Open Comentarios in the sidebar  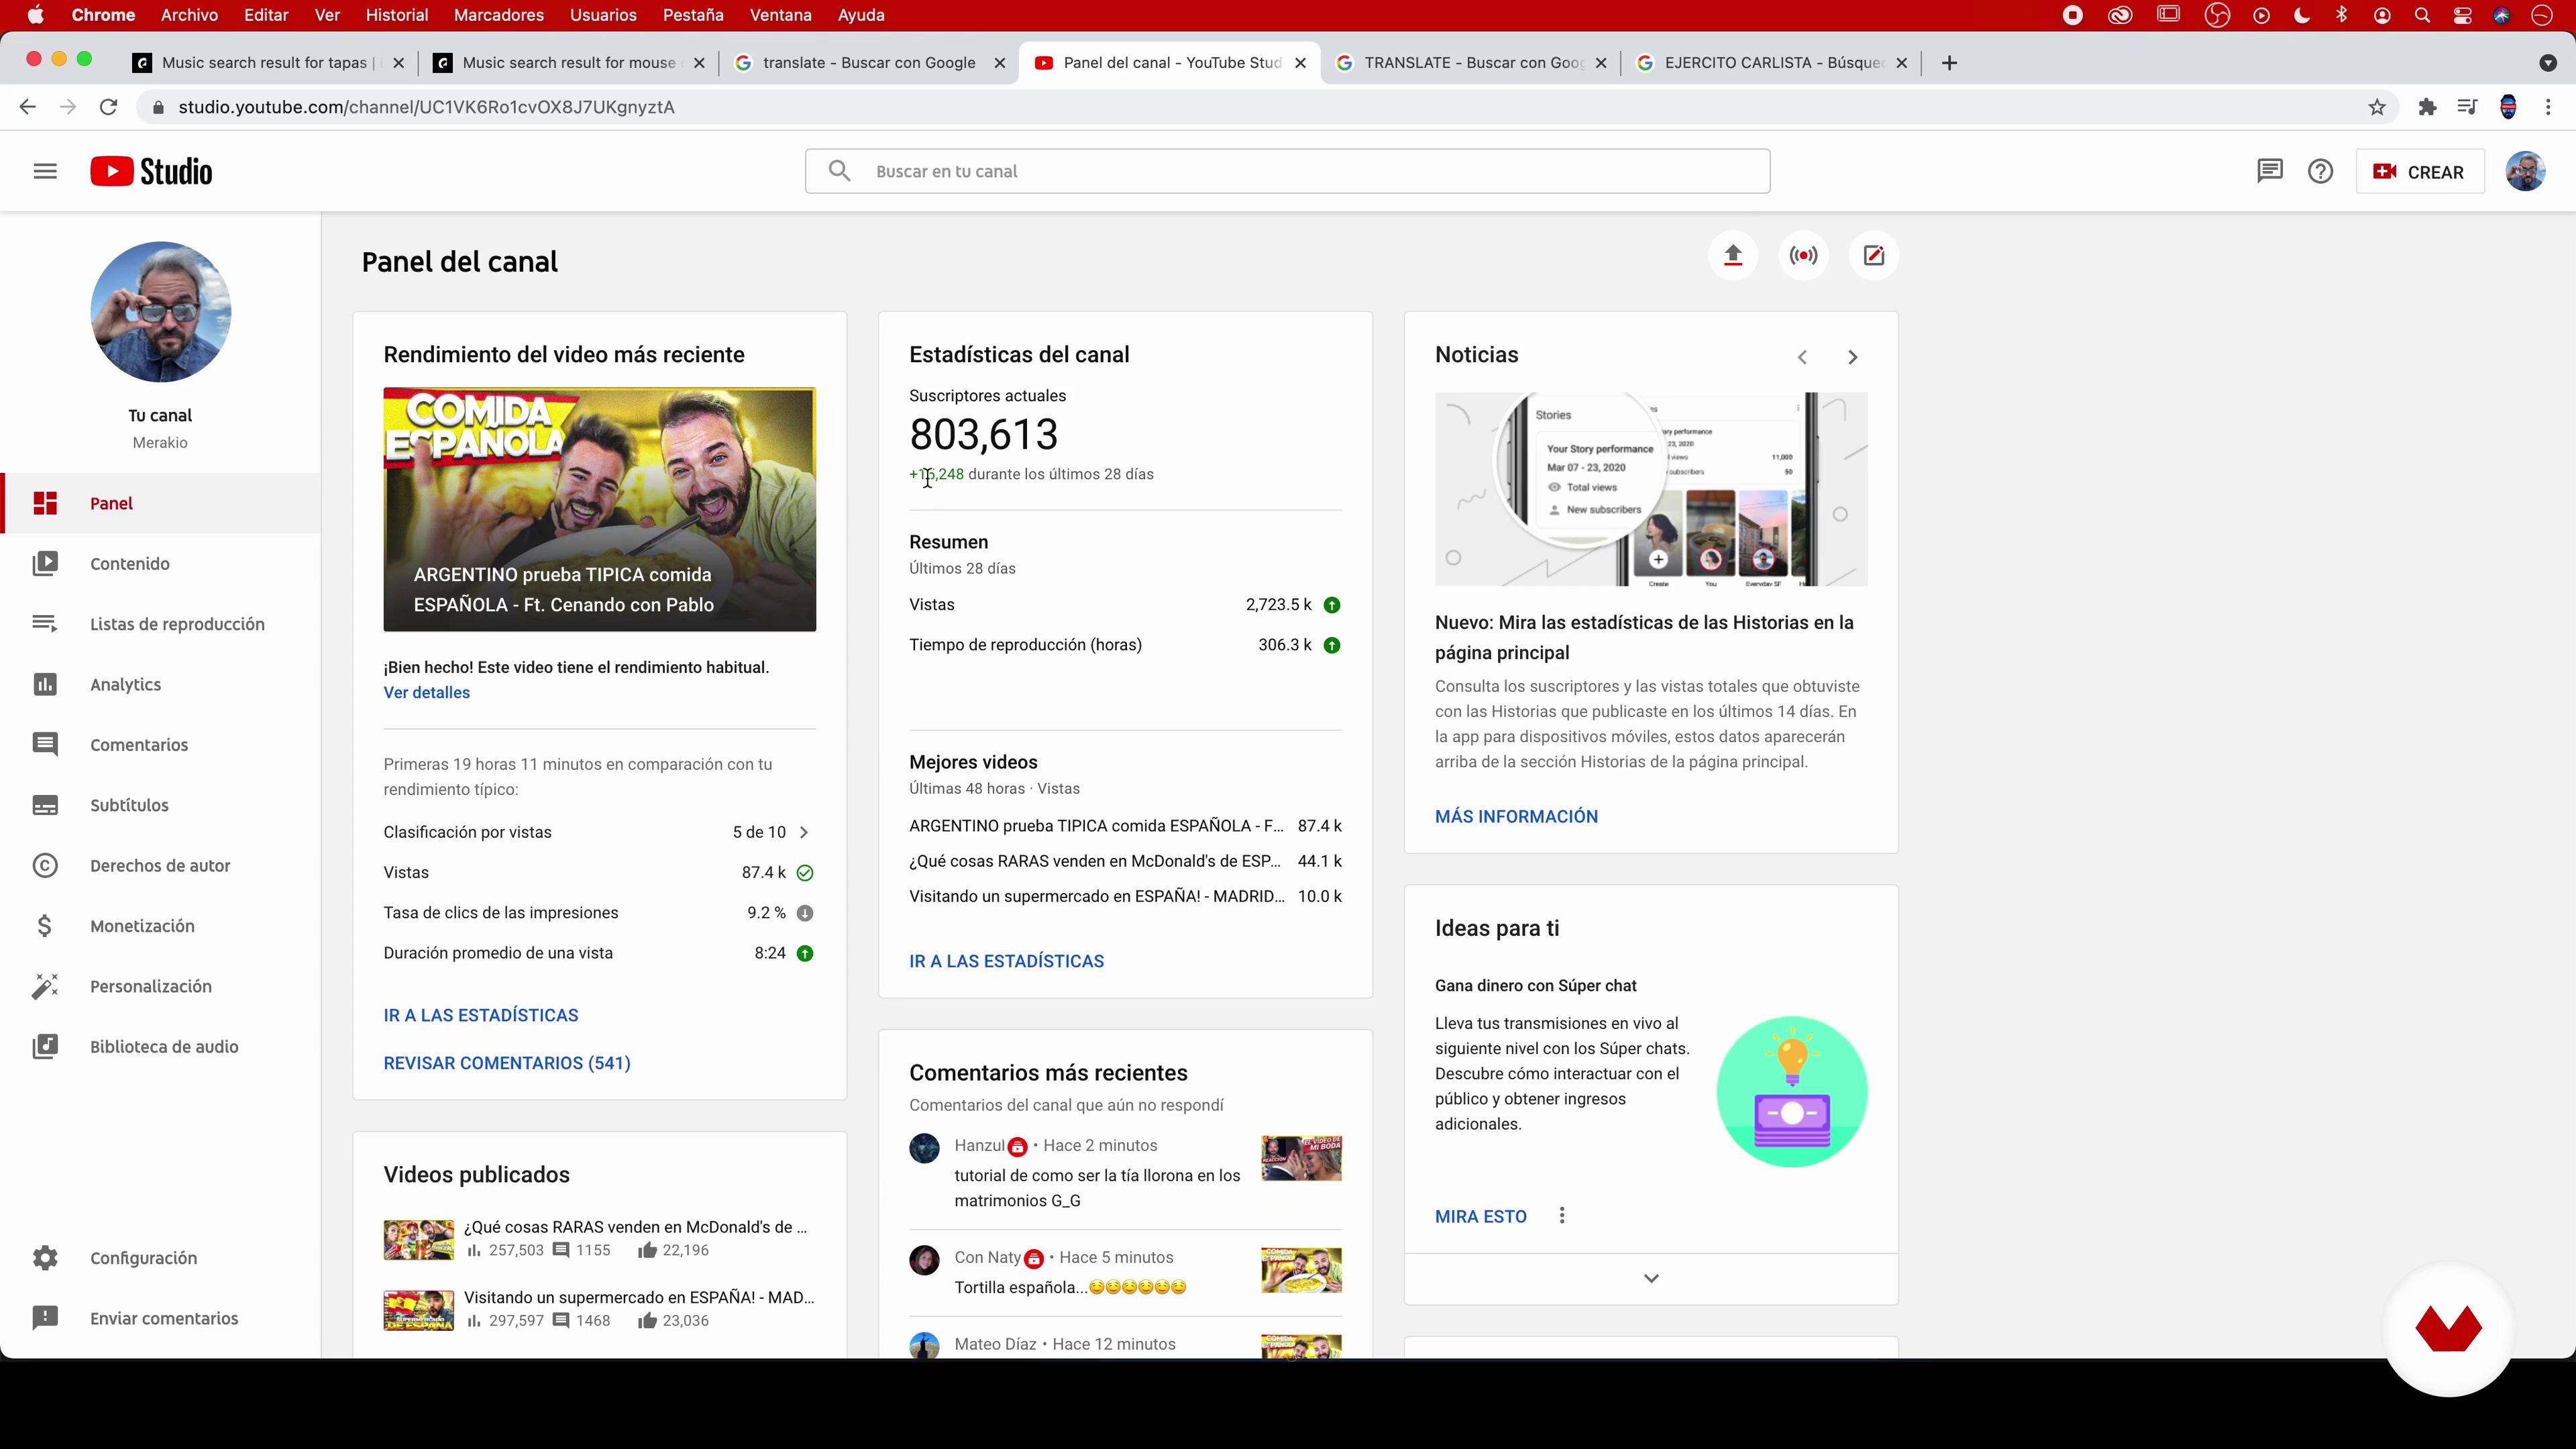pos(160,745)
